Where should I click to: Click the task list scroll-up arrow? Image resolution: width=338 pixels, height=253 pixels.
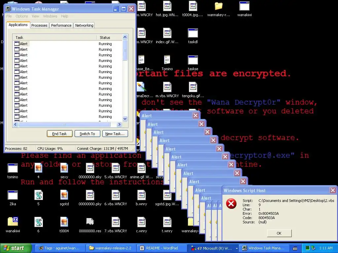pos(125,37)
